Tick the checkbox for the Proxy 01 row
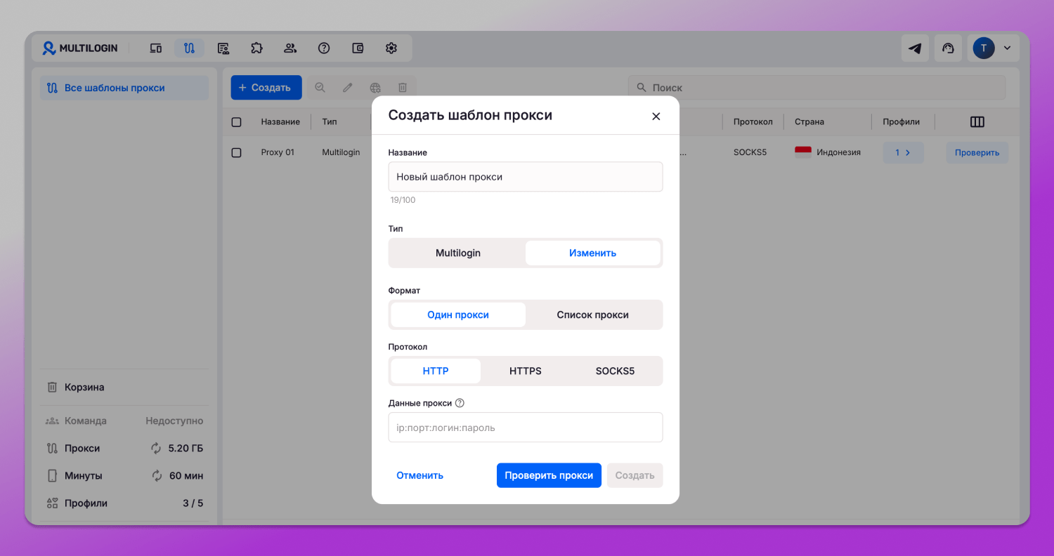The image size is (1054, 556). pyautogui.click(x=237, y=152)
